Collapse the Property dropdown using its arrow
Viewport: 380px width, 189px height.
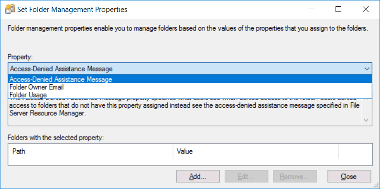[x=367, y=69]
